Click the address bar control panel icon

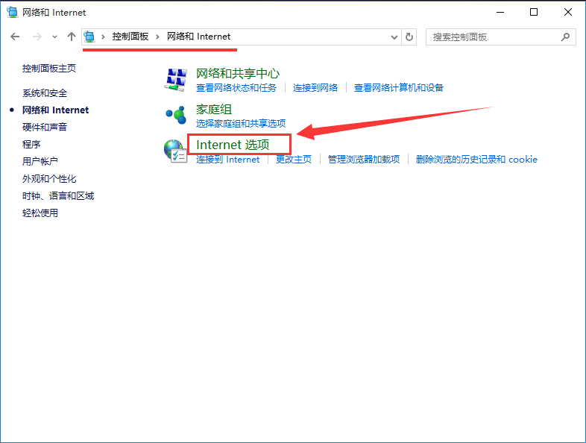[x=90, y=37]
